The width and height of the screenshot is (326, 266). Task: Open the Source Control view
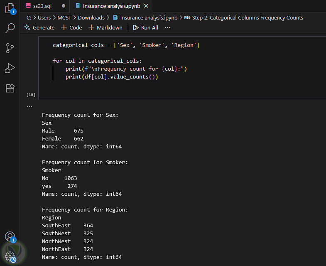pos(10,48)
